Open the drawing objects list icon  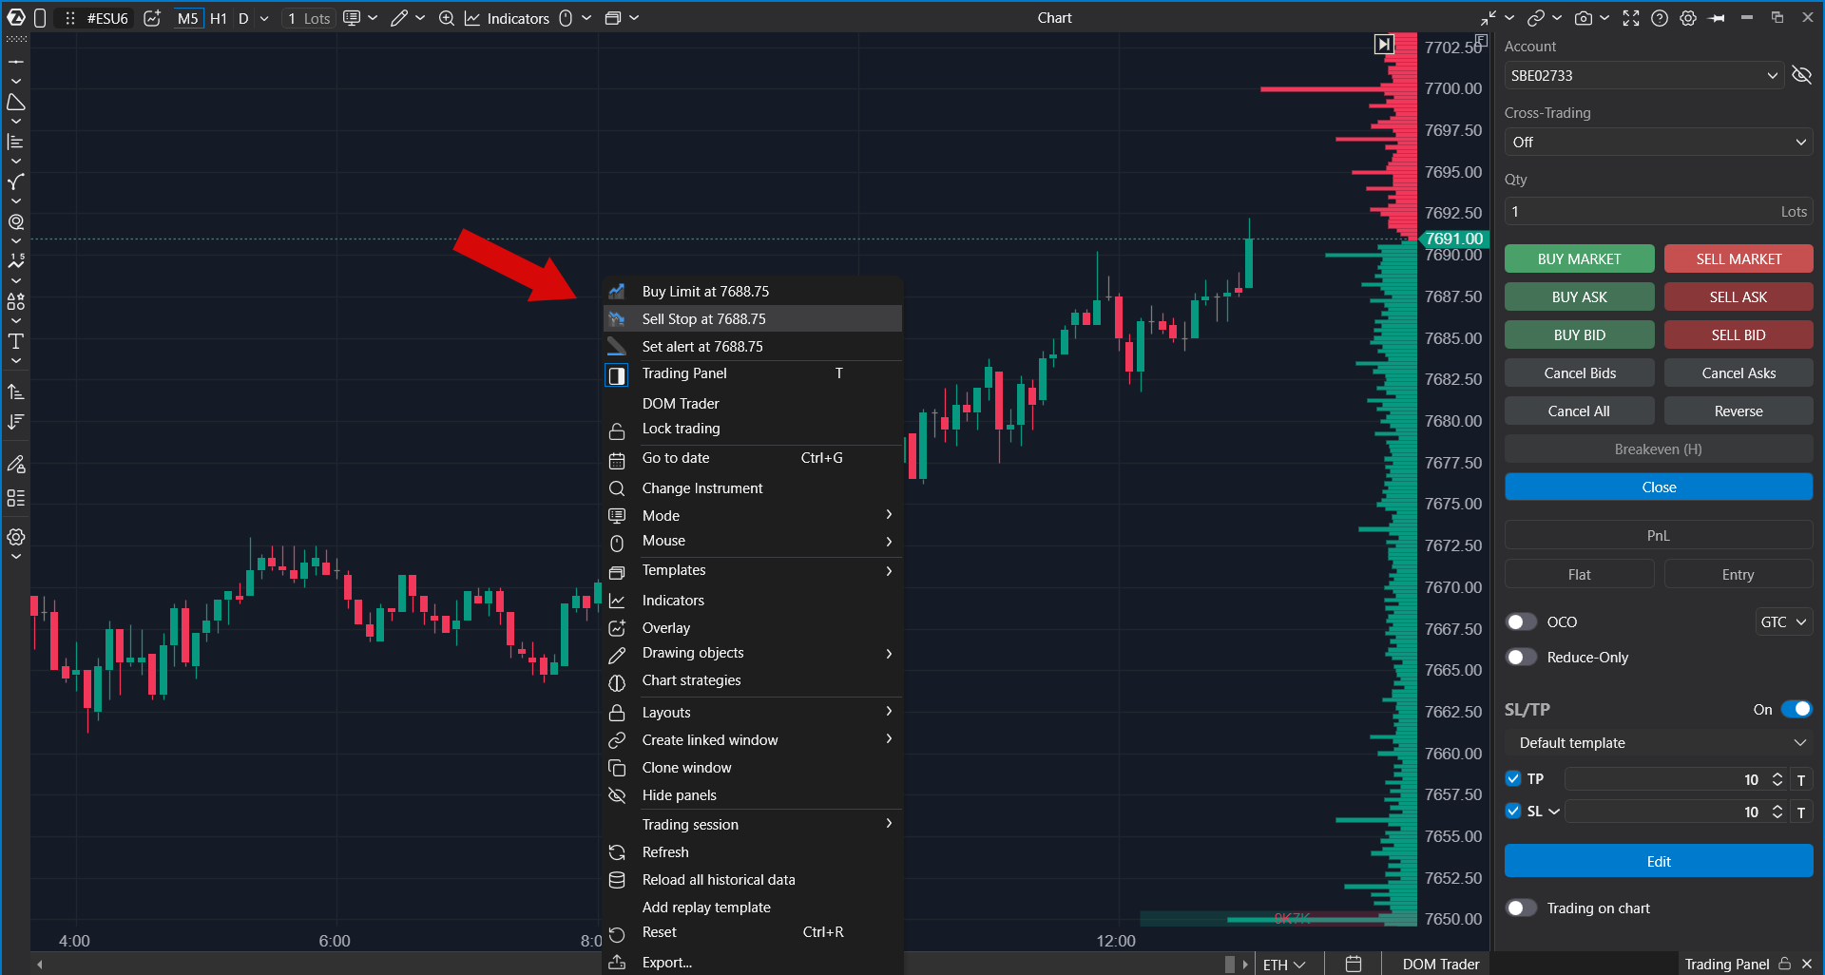(x=16, y=498)
